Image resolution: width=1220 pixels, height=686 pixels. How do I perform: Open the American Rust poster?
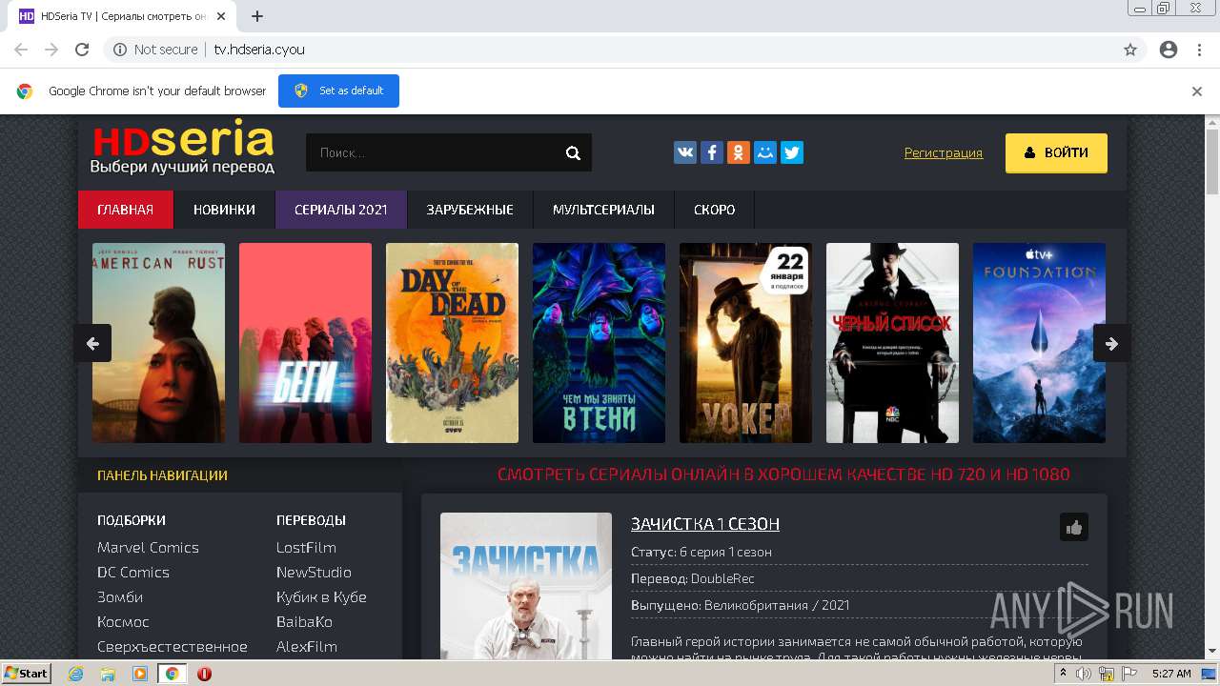coord(159,343)
